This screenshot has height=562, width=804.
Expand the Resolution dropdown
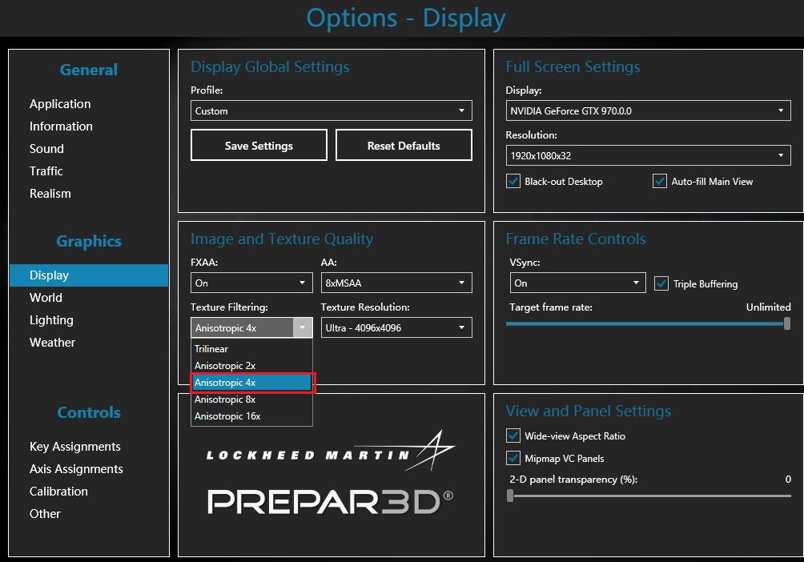pos(648,155)
